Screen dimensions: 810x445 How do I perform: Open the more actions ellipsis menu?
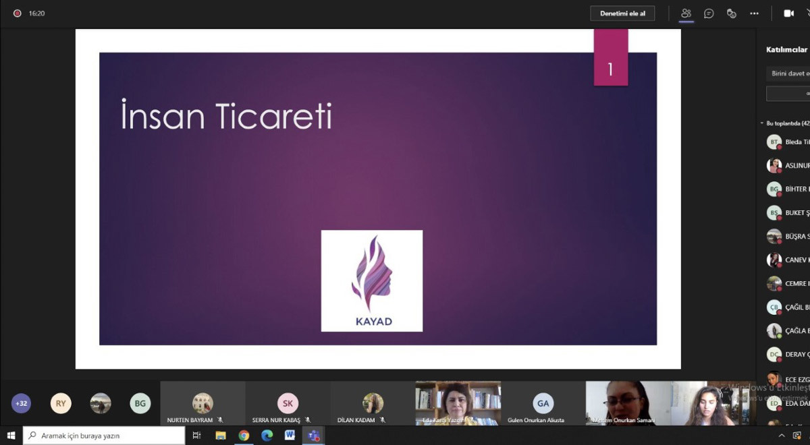pyautogui.click(x=754, y=13)
